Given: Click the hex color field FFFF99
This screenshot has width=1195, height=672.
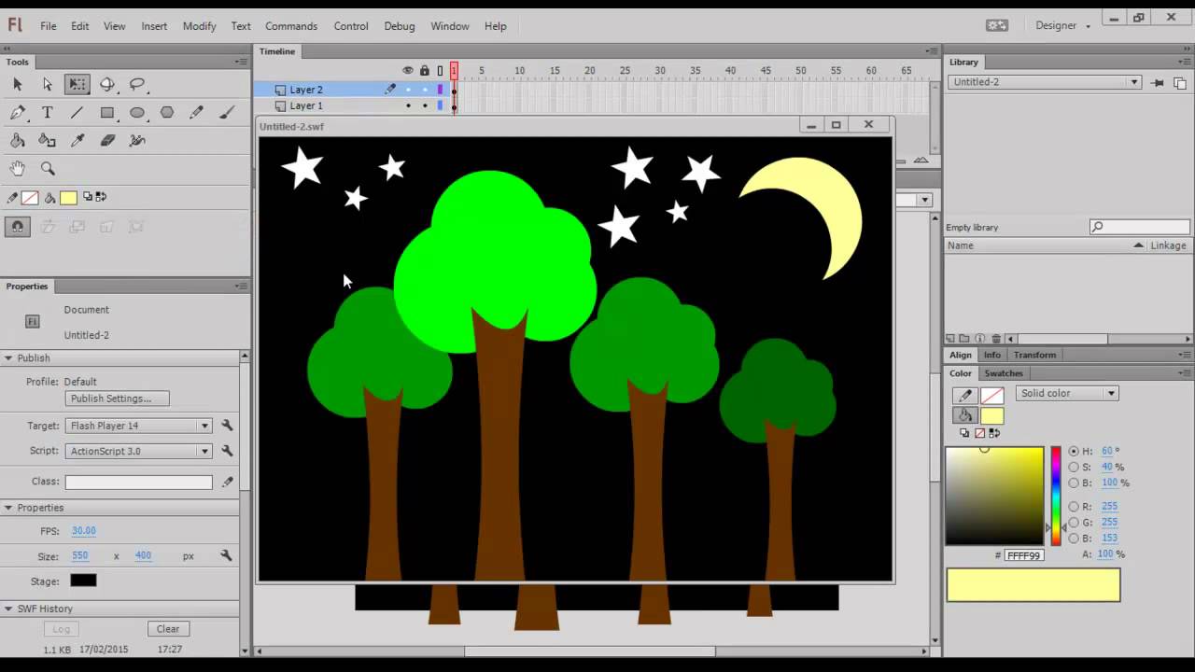Looking at the screenshot, I should pyautogui.click(x=1024, y=555).
